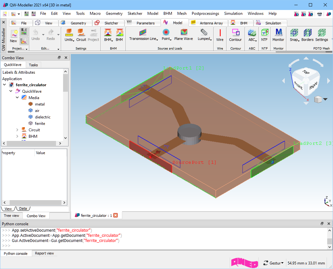Click the Value column header
Viewport: 333px width, 269px height.
tap(51, 153)
